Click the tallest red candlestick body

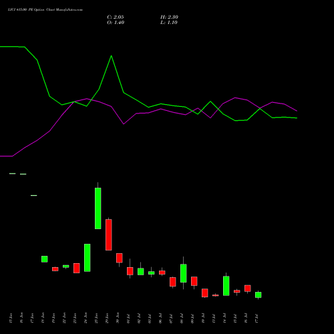pyautogui.click(x=109, y=235)
